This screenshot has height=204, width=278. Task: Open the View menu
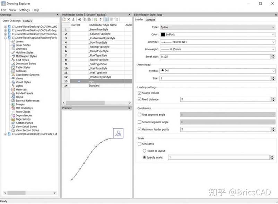tap(12, 10)
